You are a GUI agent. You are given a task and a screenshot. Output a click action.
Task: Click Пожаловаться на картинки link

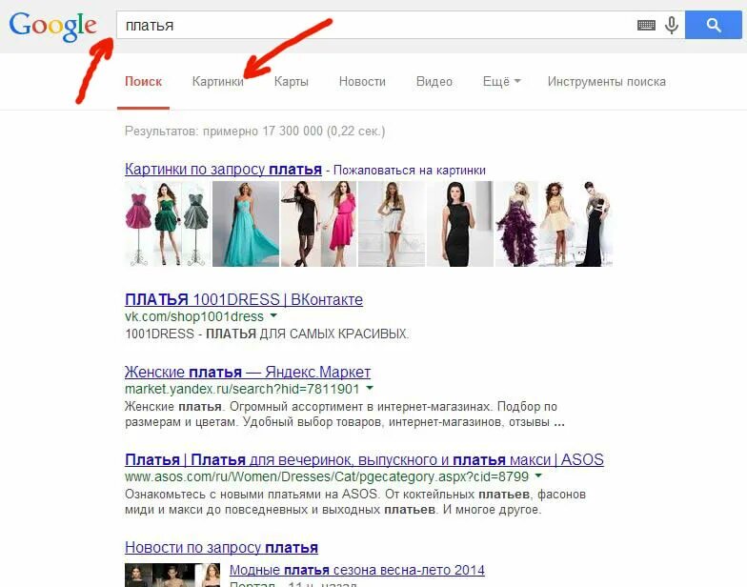coord(410,170)
